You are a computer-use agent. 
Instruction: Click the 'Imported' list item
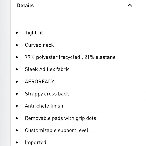(x=35, y=142)
